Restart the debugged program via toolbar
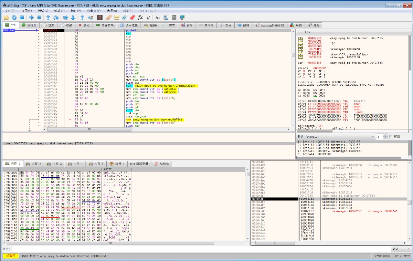Viewport: 413px width, 261px height. [14, 17]
